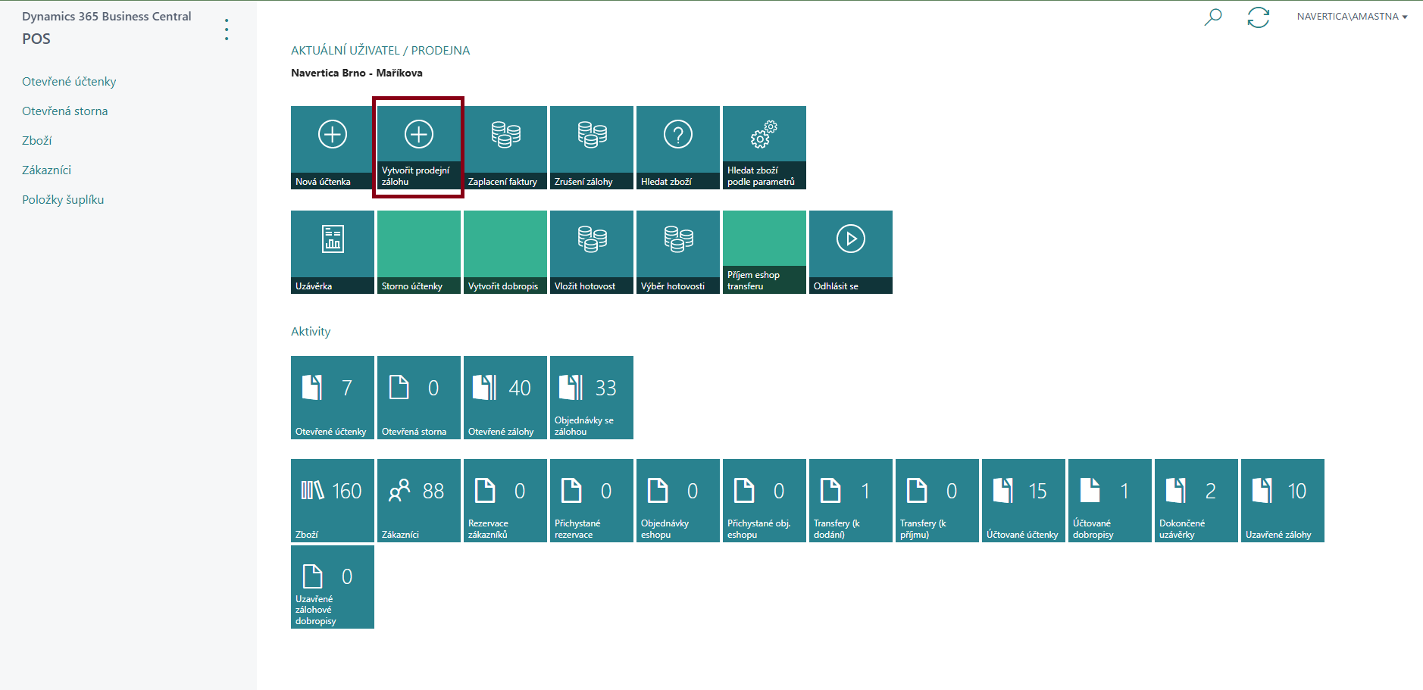The width and height of the screenshot is (1423, 690).
Task: Click the Vložit hotovost tile
Action: tap(591, 251)
